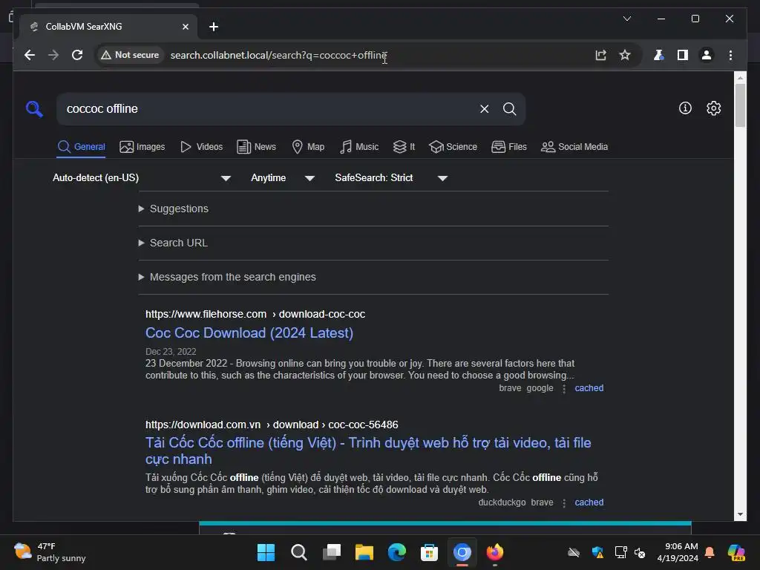Open weather widget 47°F Partly sunny

[x=50, y=552]
